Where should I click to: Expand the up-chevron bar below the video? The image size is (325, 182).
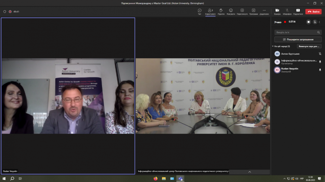[x=249, y=172]
